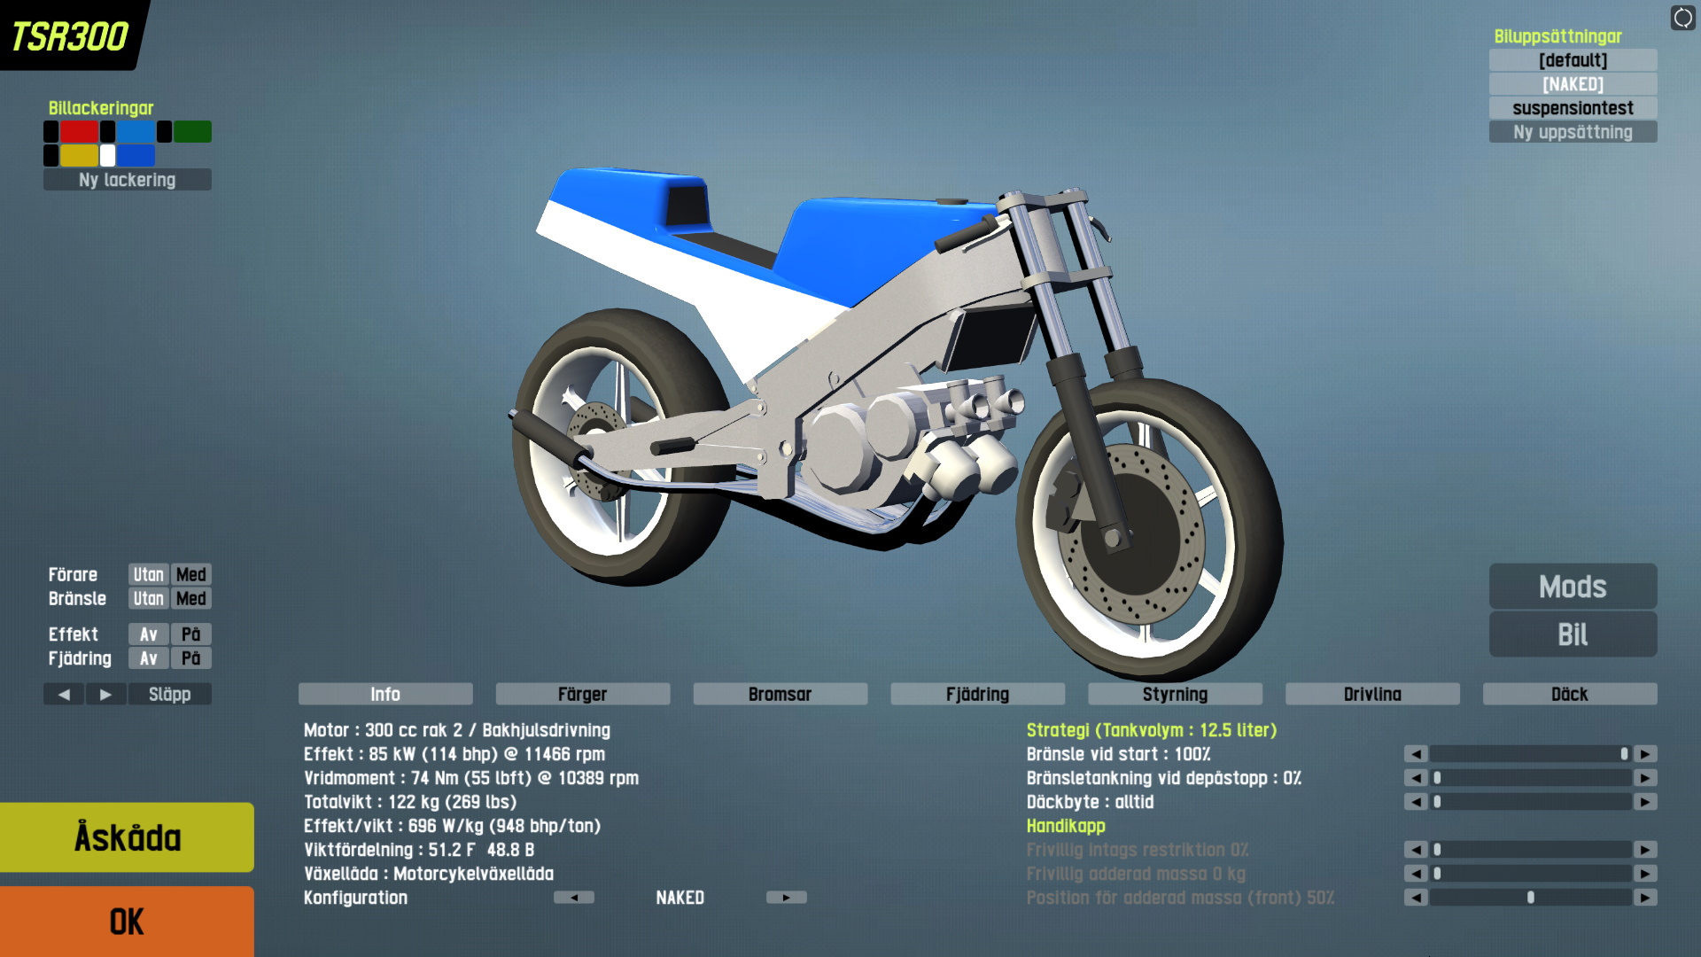Viewport: 1701px width, 957px height.
Task: Set Bränsle to Utan
Action: pyautogui.click(x=148, y=599)
